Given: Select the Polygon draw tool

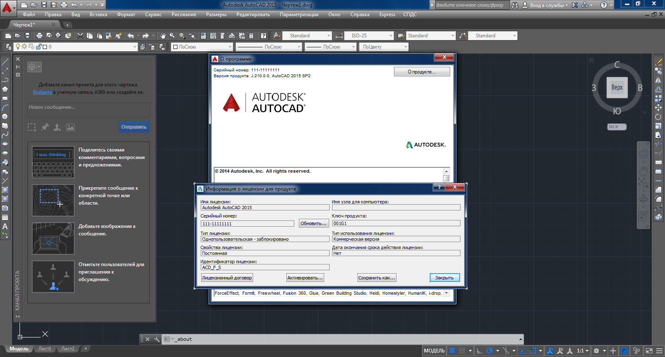Looking at the screenshot, I should (x=5, y=89).
